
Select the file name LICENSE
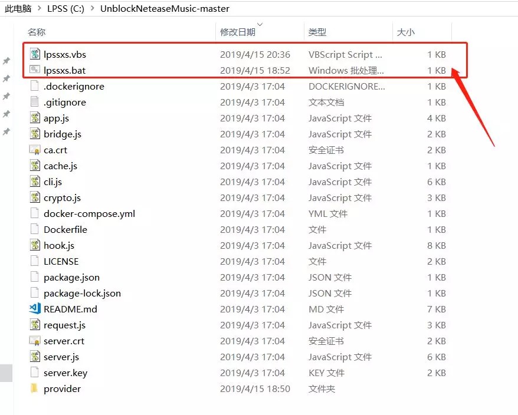61,262
